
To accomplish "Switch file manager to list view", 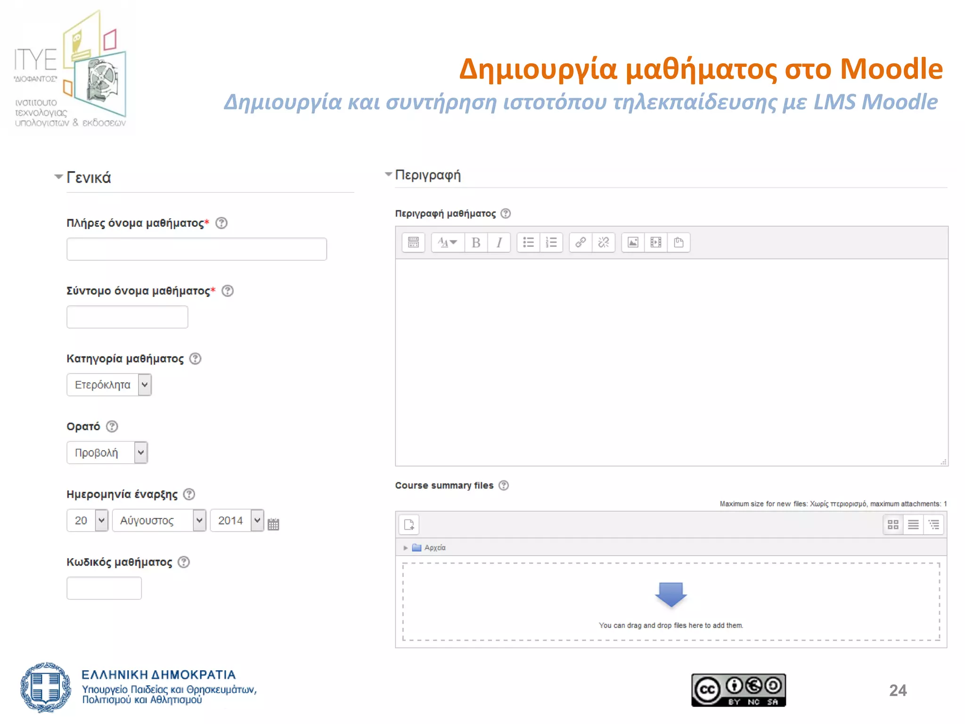I will [913, 524].
